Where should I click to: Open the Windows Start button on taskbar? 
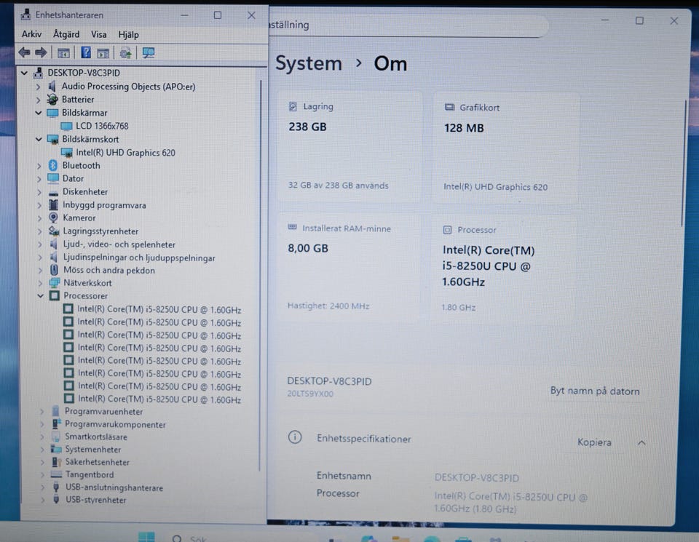pos(146,537)
